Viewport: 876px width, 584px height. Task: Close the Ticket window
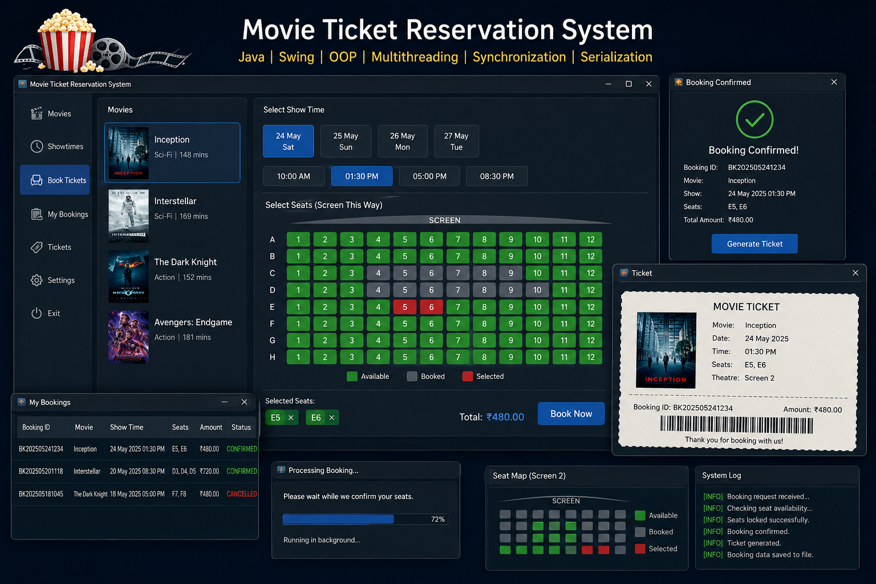coord(855,273)
